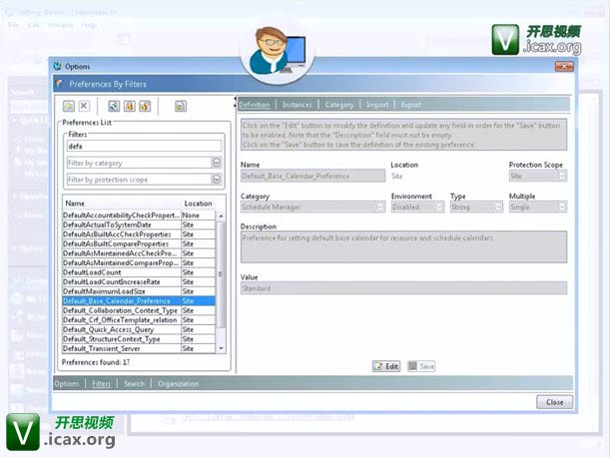Click the first orange lock icon in toolbar
Viewport: 610px width, 457px height.
tap(129, 106)
